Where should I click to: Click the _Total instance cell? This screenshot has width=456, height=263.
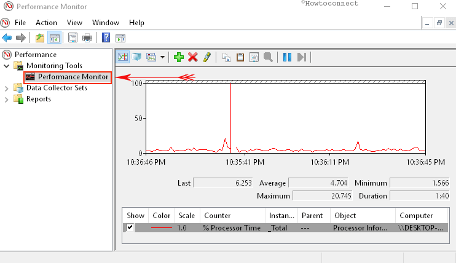277,228
